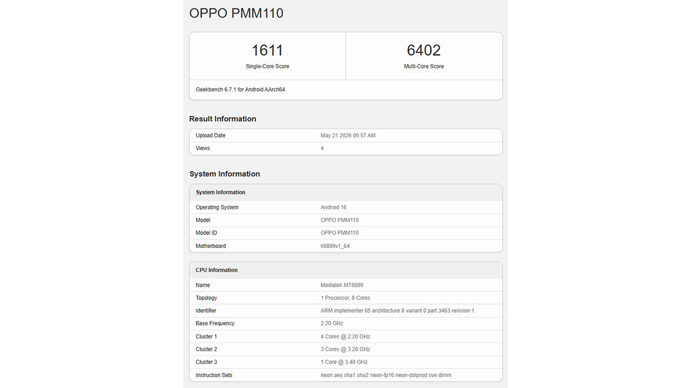Click Geekbench 6.7.1 for Android AArch64 text
The height and width of the screenshot is (388, 691).
[x=240, y=90]
